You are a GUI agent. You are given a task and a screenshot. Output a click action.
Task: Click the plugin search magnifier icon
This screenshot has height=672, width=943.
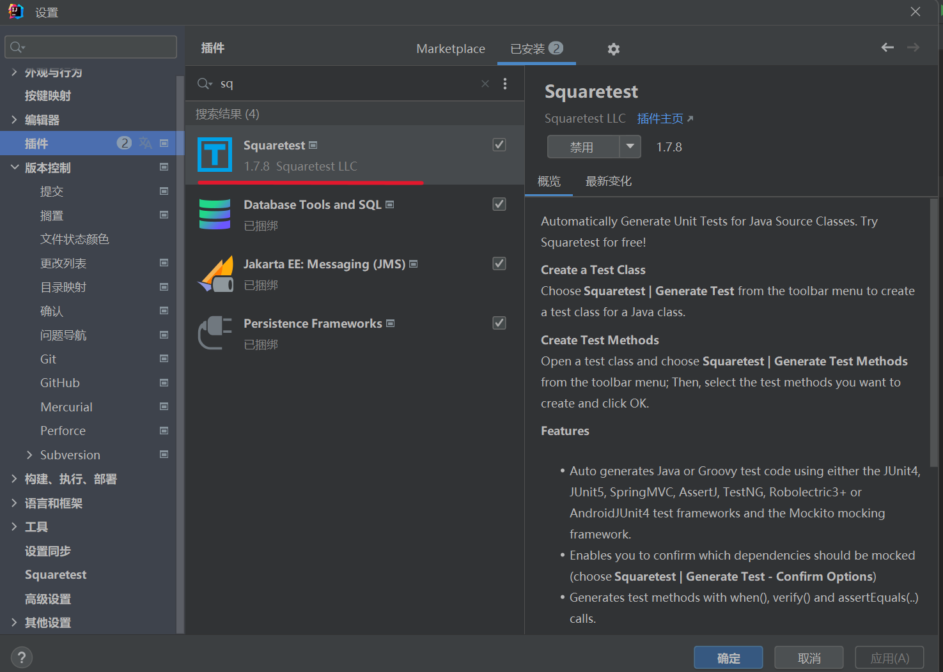205,84
